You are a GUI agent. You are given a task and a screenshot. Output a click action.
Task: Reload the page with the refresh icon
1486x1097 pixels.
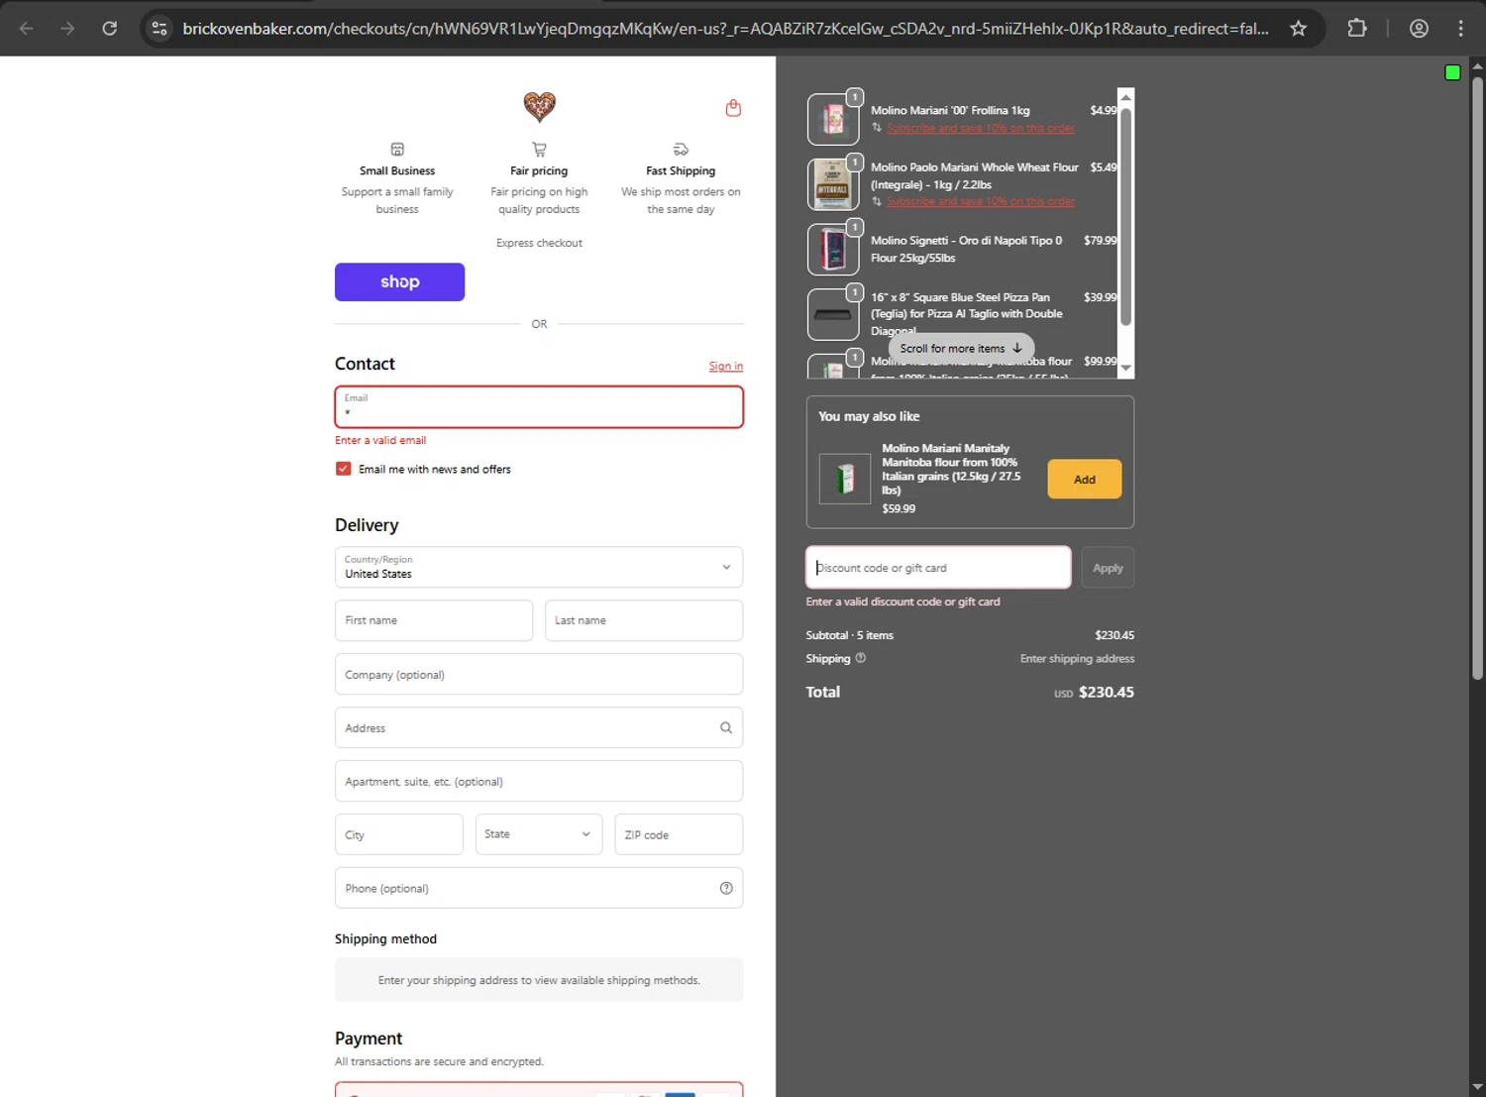coord(110,28)
